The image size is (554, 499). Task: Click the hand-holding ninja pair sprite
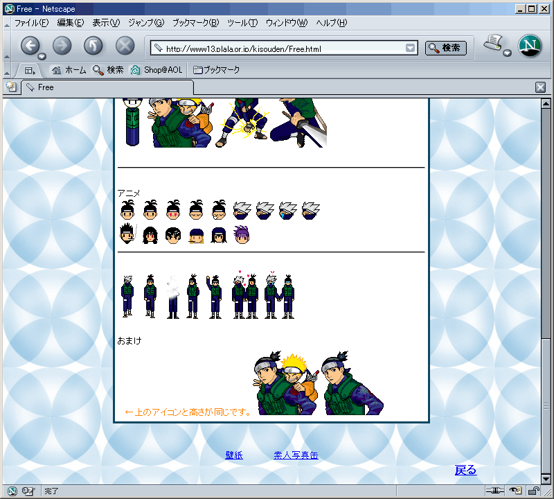point(279,295)
